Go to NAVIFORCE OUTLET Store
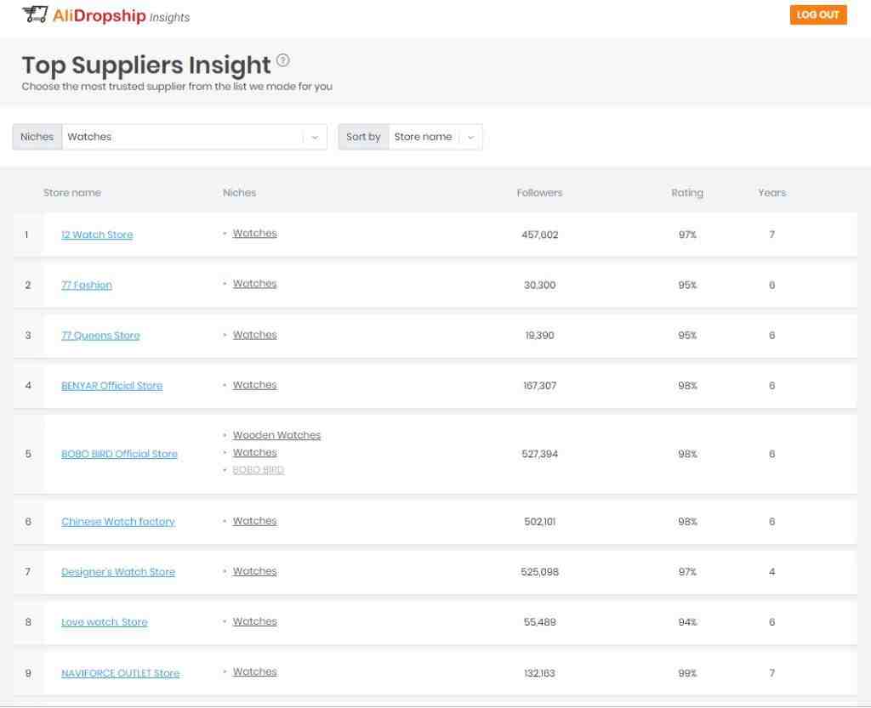 tap(121, 673)
